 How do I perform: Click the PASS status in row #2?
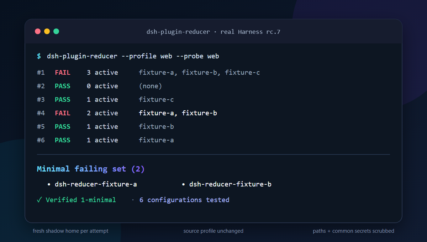click(63, 86)
